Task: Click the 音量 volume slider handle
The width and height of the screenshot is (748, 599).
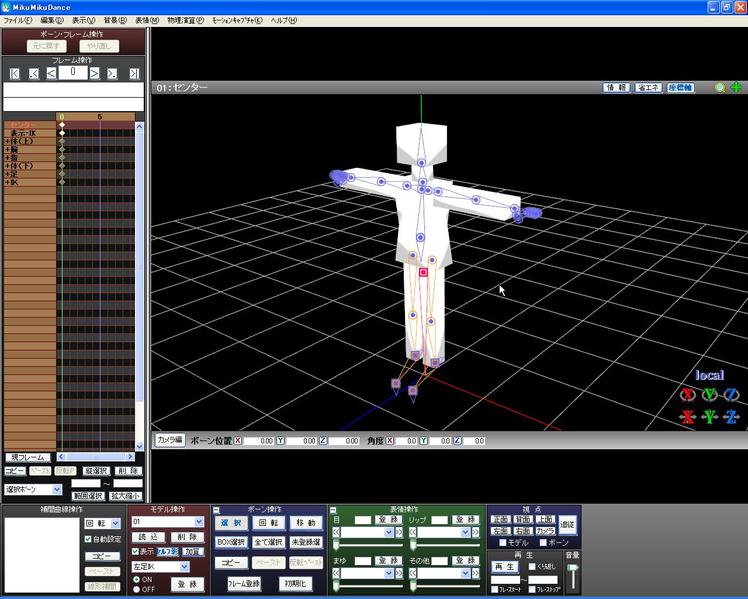Action: 573,567
